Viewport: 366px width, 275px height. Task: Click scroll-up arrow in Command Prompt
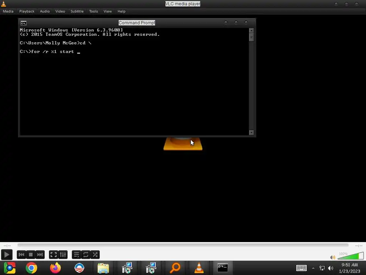pos(251,31)
